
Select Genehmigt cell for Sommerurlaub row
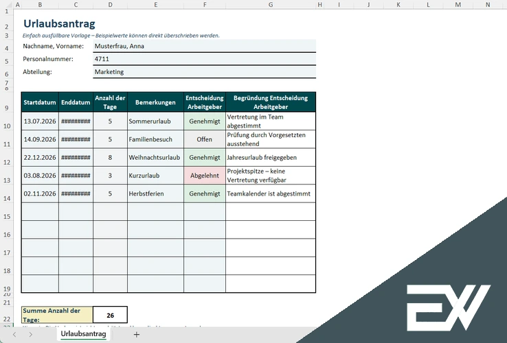pos(205,121)
